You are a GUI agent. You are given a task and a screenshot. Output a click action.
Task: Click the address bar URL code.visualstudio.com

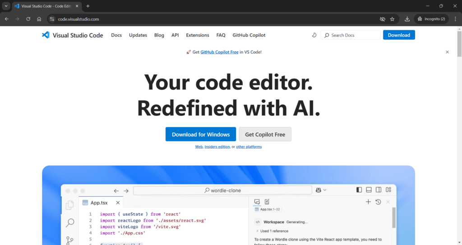[79, 19]
